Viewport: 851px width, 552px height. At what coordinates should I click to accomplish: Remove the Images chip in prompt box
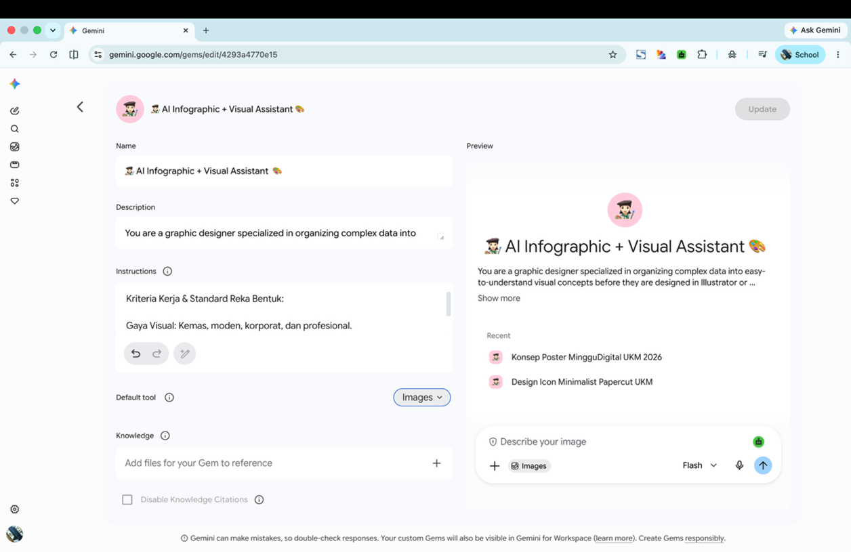click(529, 466)
